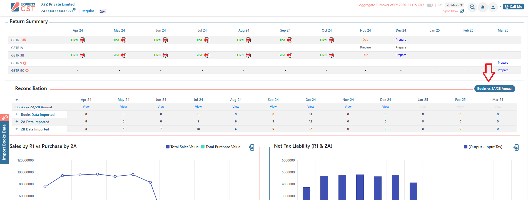Toggle Total Sales Value legend swatch
The width and height of the screenshot is (528, 200).
(168, 147)
